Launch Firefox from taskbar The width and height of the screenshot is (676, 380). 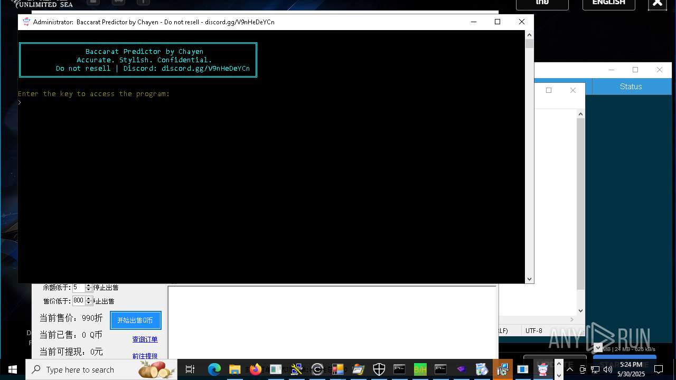(256, 369)
